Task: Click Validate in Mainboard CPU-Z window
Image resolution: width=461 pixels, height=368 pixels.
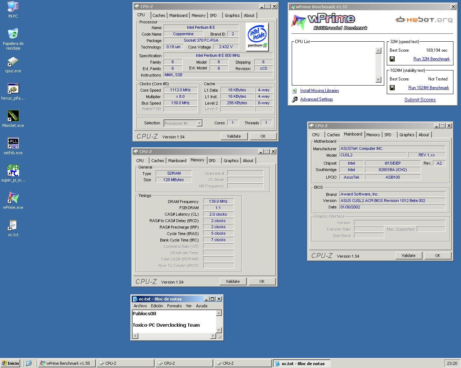Action: 408,256
